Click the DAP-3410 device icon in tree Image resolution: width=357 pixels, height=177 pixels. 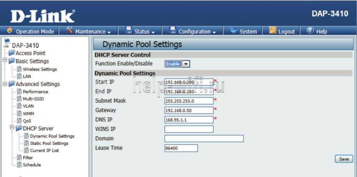(7, 44)
